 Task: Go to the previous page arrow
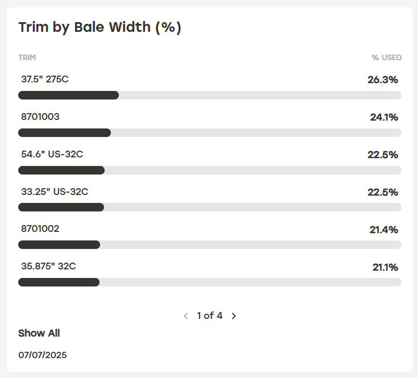(x=185, y=316)
